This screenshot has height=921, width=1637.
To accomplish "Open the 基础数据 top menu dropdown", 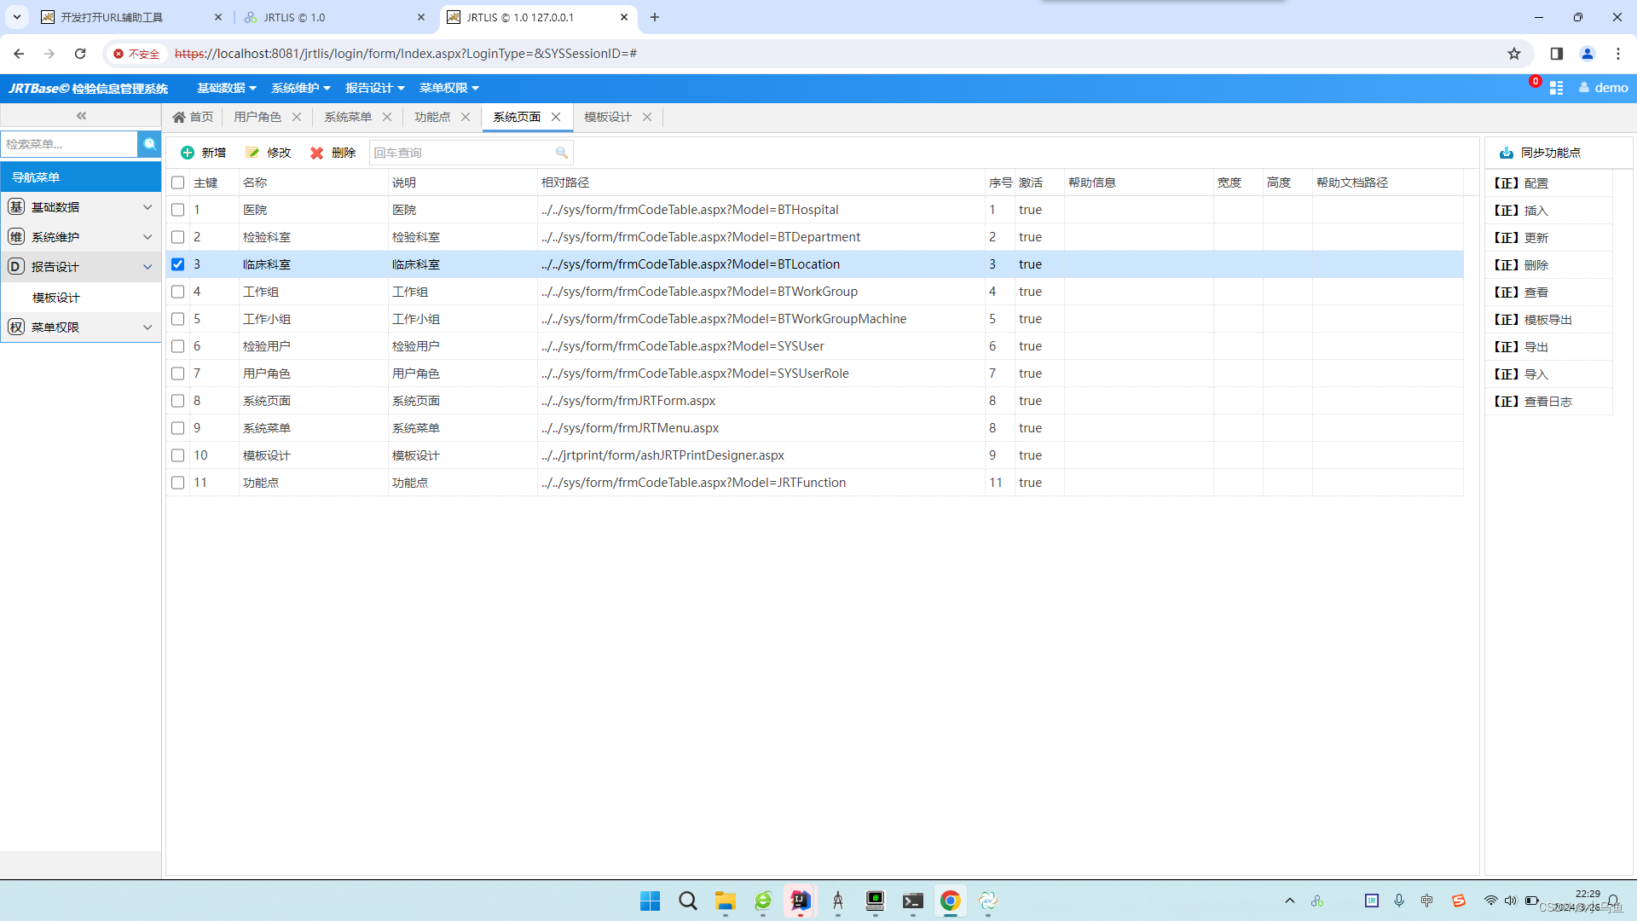I will point(226,88).
